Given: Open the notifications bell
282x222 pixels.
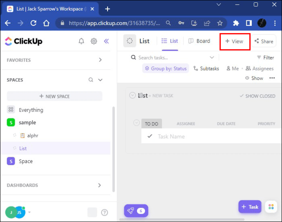Looking at the screenshot, I should point(81,41).
